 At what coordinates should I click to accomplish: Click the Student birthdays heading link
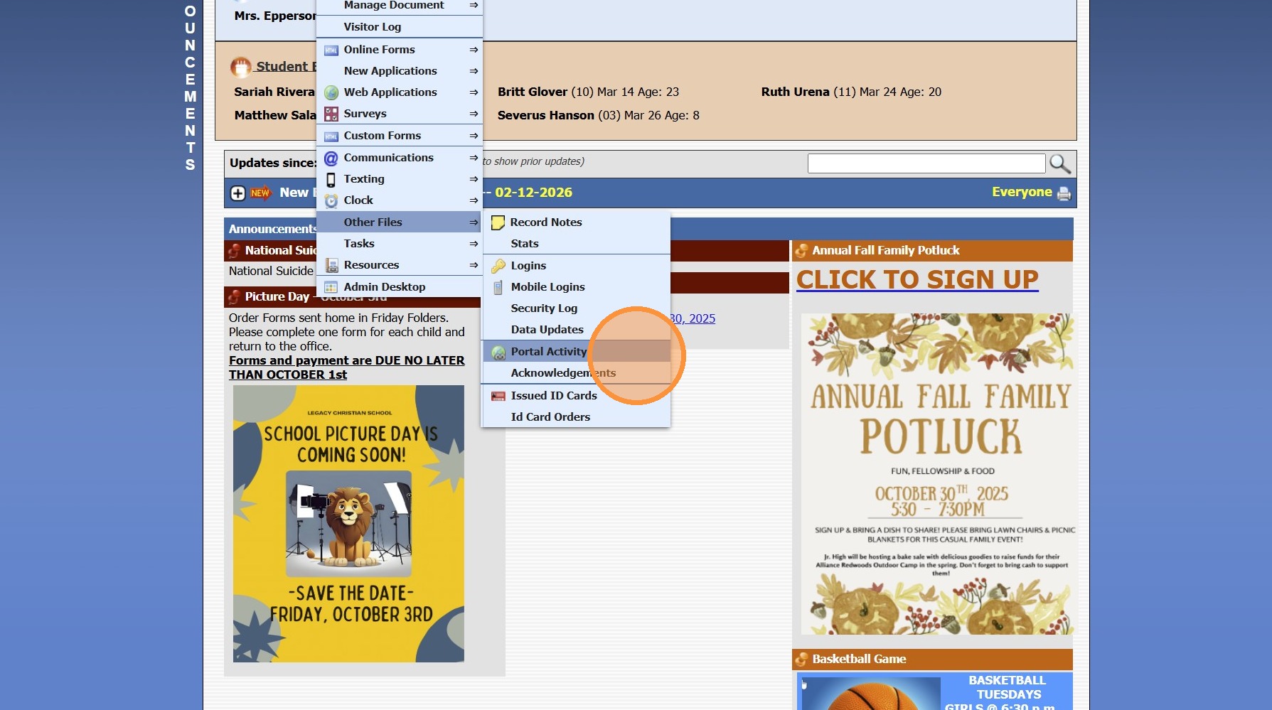[286, 66]
